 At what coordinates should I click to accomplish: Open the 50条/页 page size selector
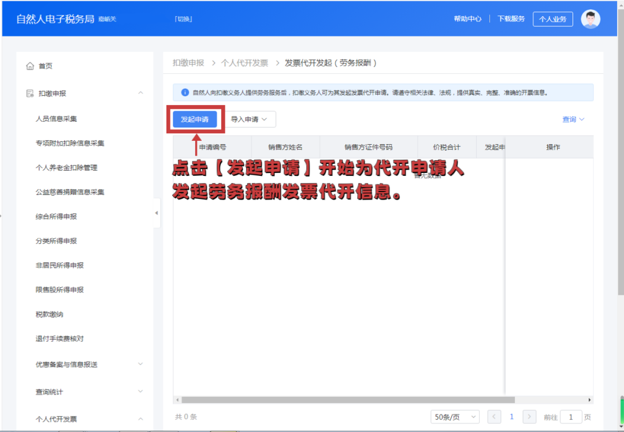point(455,416)
